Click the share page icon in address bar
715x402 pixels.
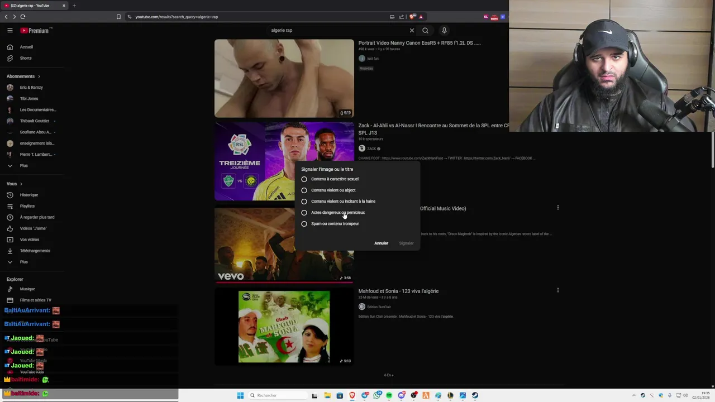pyautogui.click(x=401, y=17)
